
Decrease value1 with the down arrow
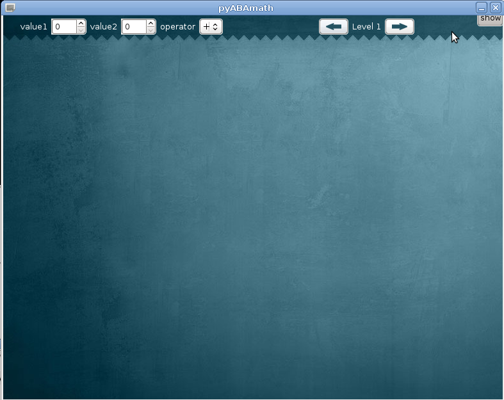coord(81,30)
